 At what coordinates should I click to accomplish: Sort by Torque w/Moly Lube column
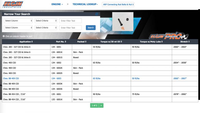(x=151, y=42)
